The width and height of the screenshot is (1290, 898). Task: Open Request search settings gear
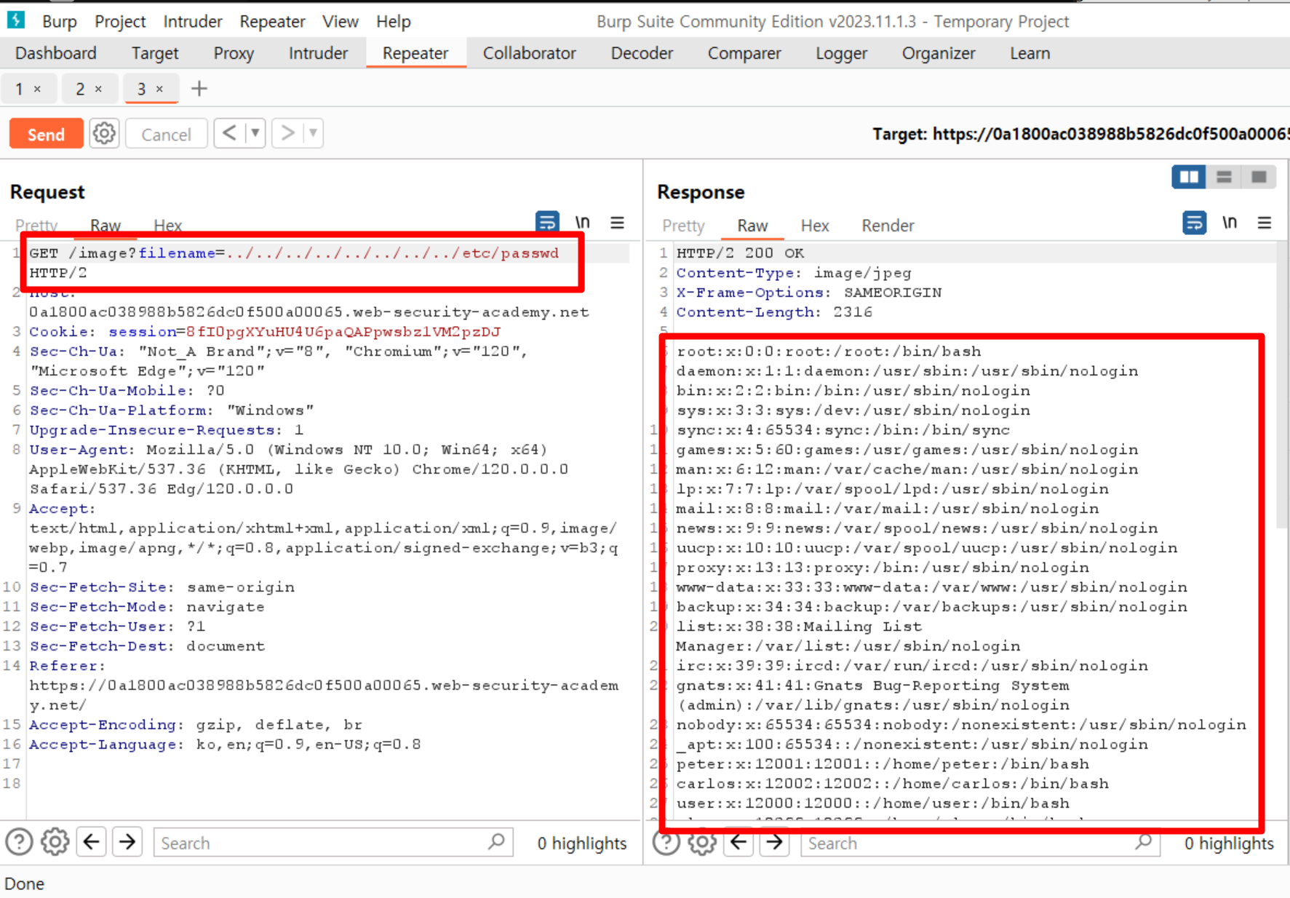(x=55, y=843)
